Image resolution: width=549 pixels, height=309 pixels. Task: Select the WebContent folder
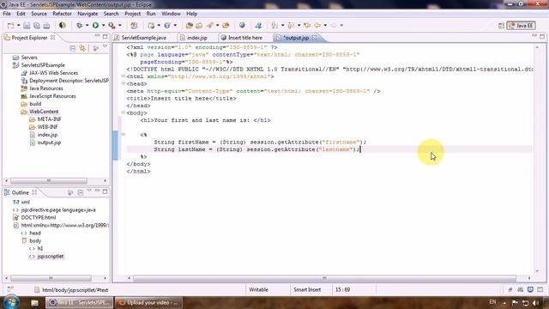(x=44, y=112)
